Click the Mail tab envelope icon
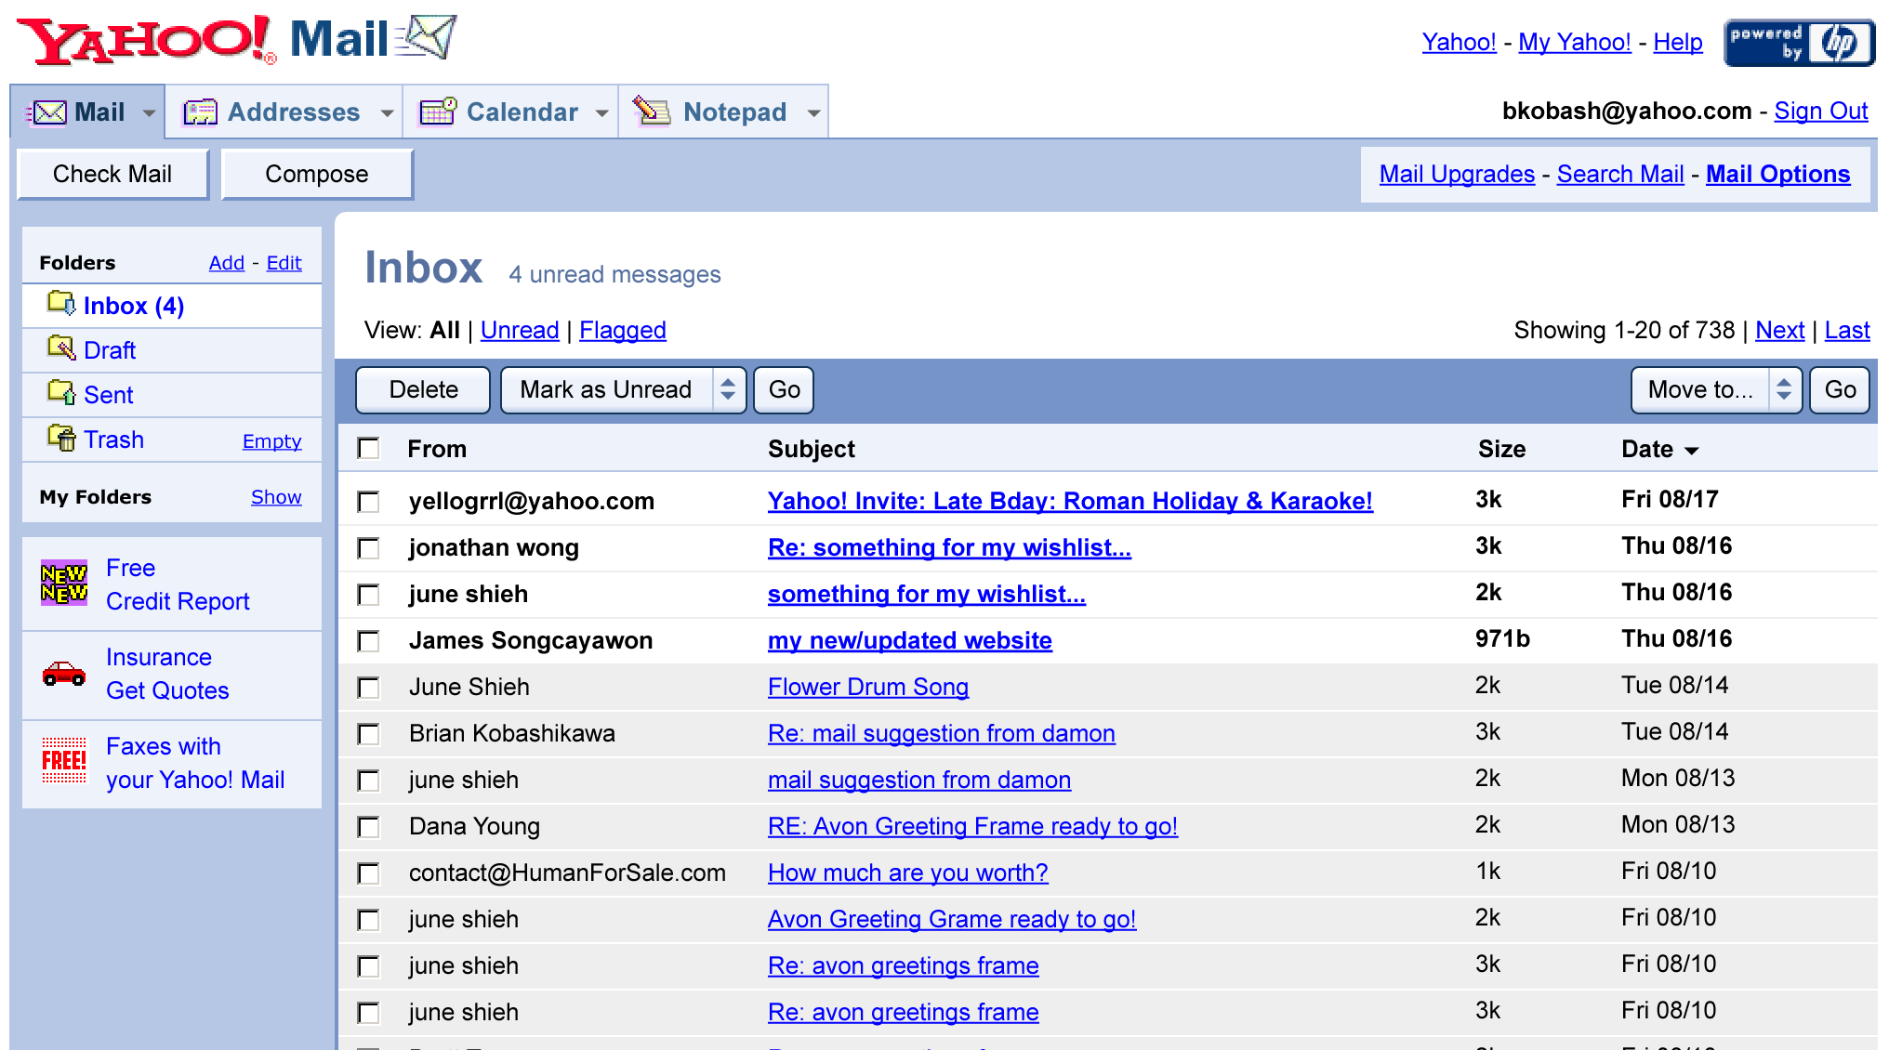This screenshot has height=1050, width=1889. click(x=46, y=112)
